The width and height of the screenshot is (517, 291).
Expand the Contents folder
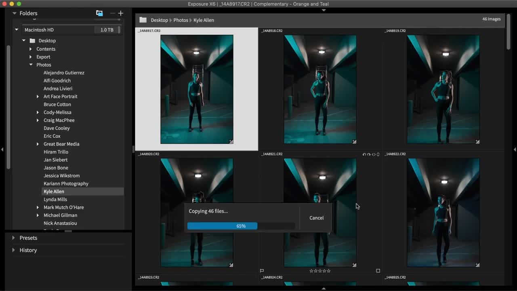pos(31,49)
